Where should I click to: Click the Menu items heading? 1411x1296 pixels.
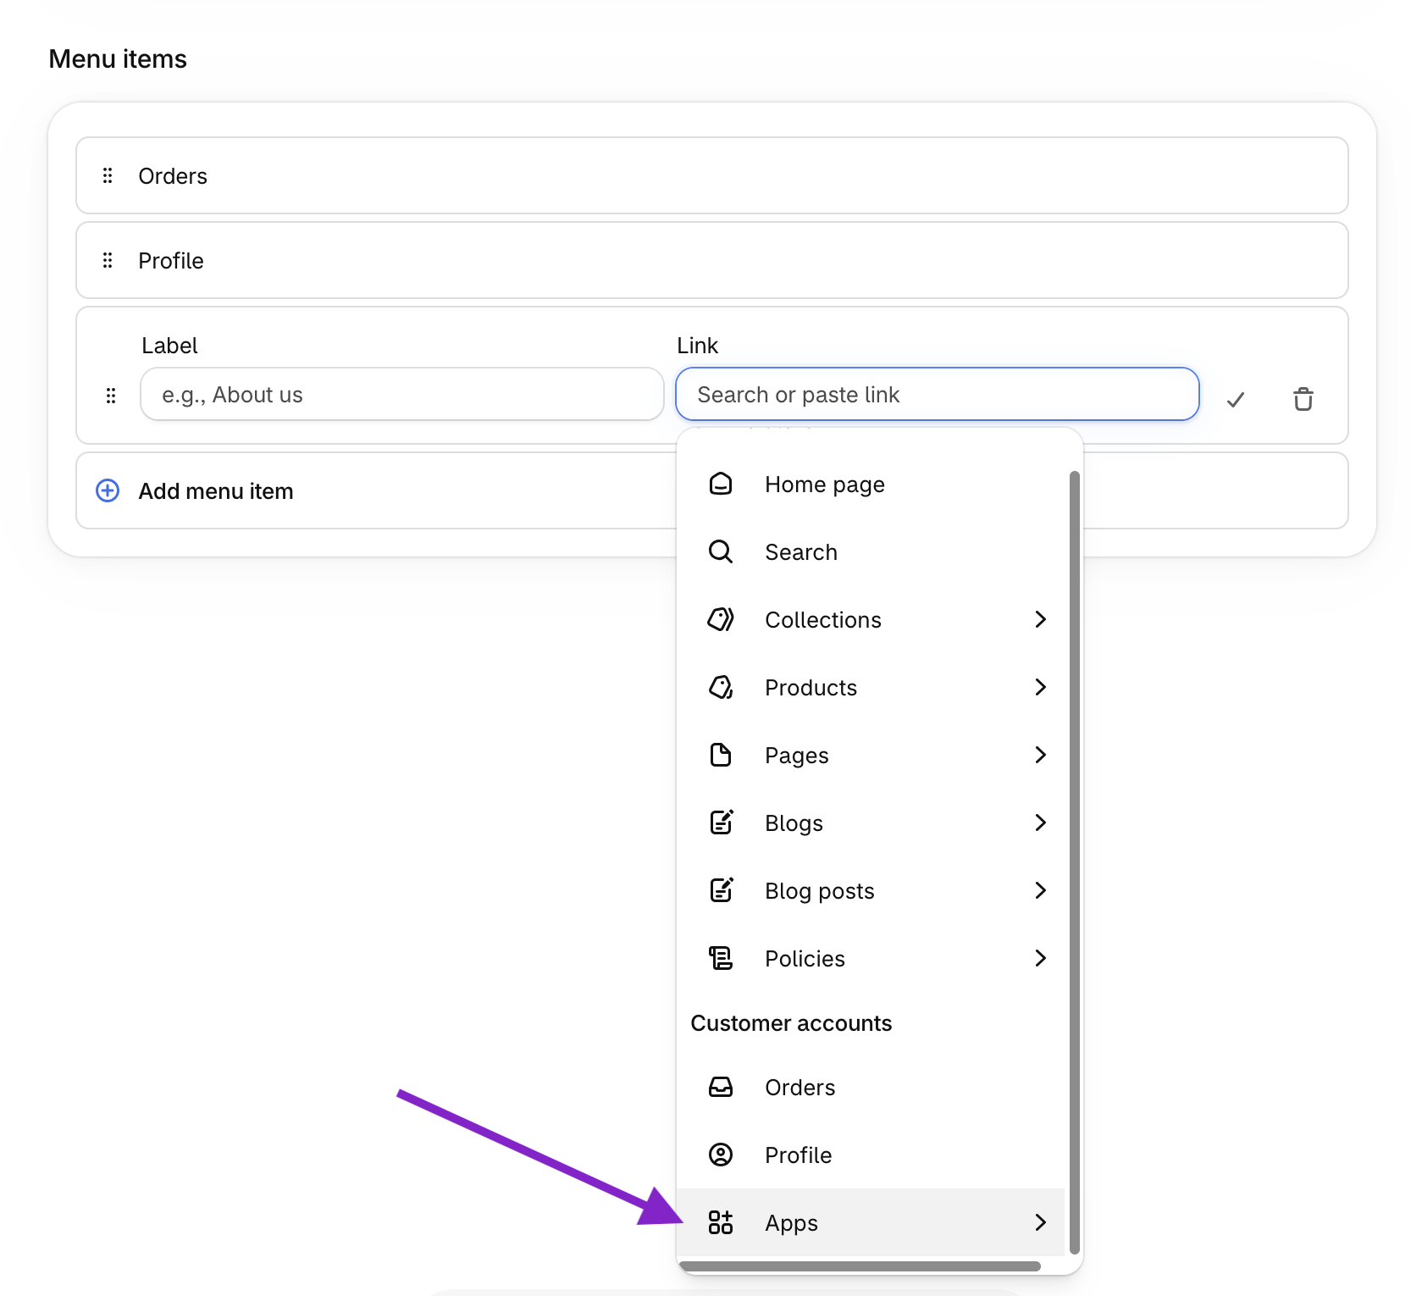coord(118,58)
